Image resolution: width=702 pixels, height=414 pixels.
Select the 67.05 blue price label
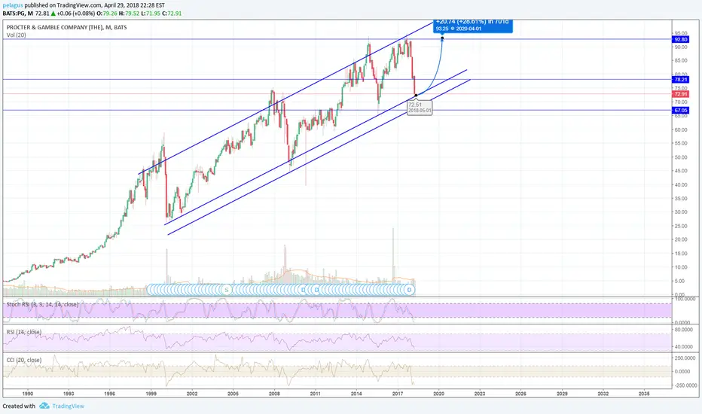click(680, 110)
